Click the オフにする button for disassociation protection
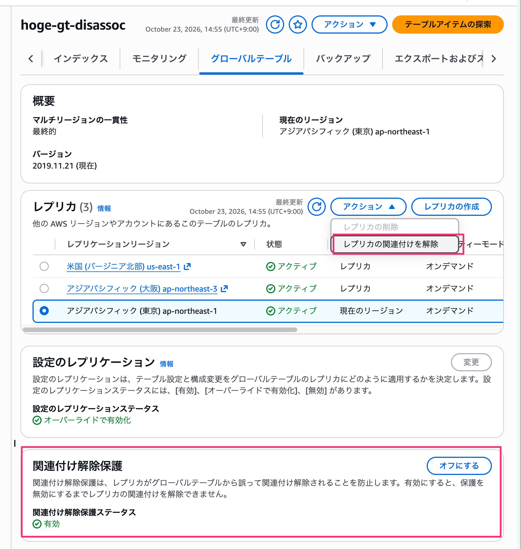Screen dimensions: 521x549 (x=459, y=466)
